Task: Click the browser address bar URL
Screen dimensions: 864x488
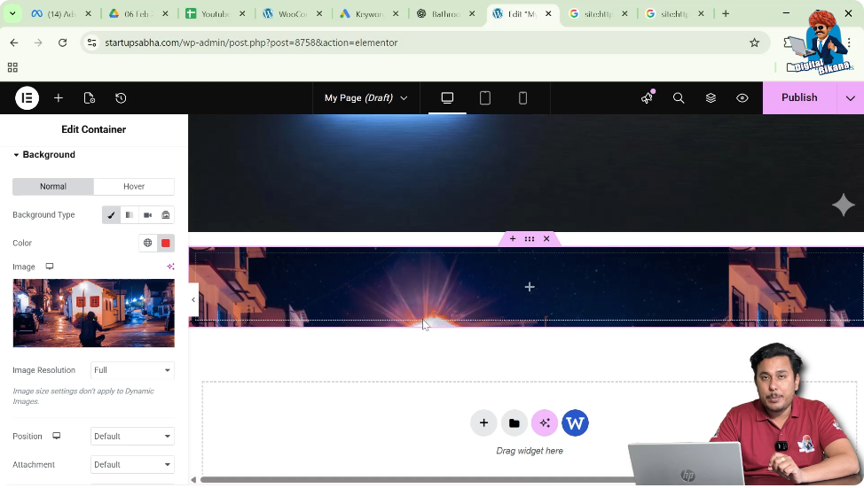Action: (251, 43)
